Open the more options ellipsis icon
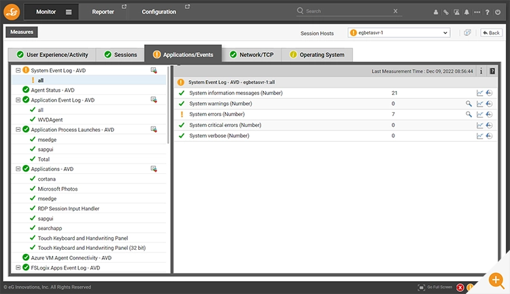The height and width of the screenshot is (294, 510). coord(477,12)
